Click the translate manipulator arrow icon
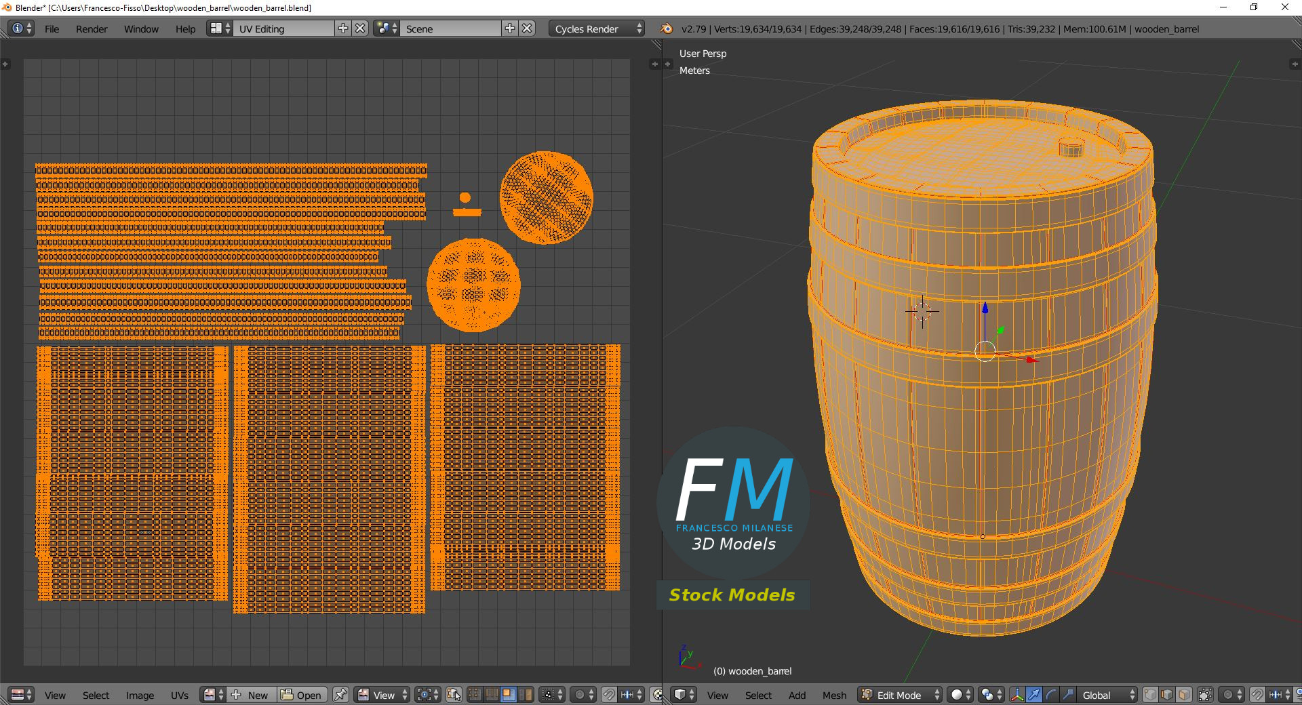 [x=1034, y=695]
